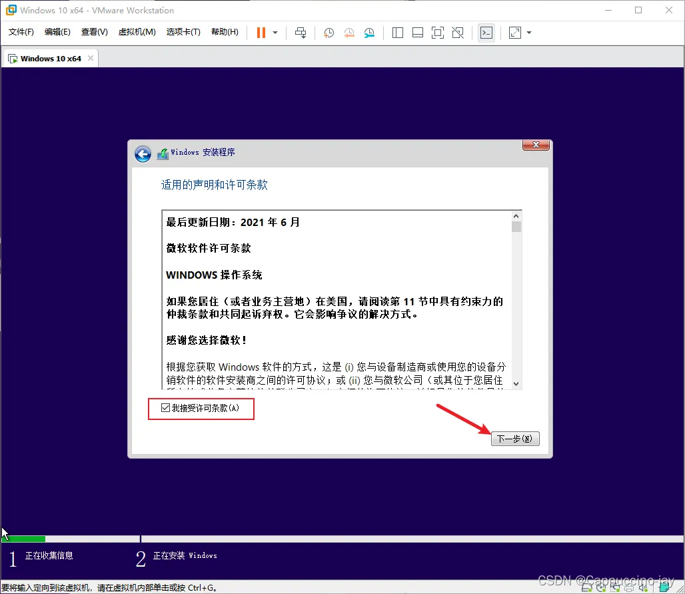
Task: Toggle the thumbnail bar view
Action: (418, 33)
